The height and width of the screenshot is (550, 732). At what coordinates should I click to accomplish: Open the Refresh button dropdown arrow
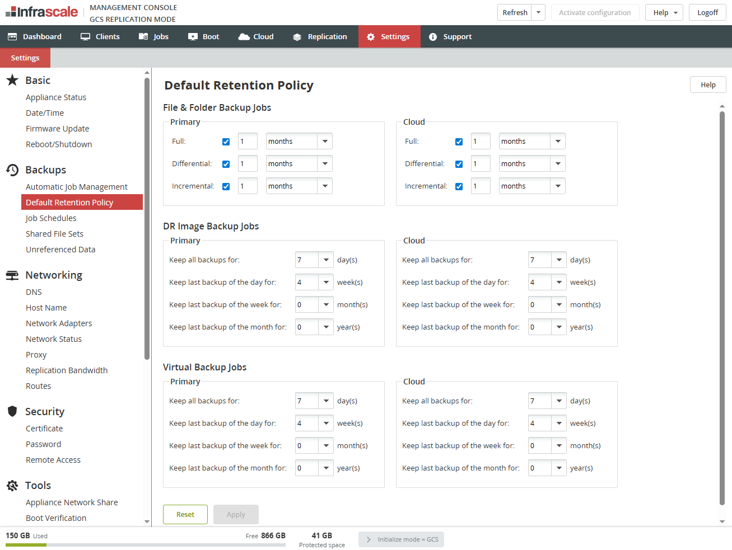coord(538,12)
